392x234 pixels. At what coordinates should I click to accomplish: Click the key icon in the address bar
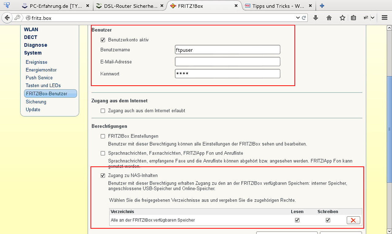(17, 18)
